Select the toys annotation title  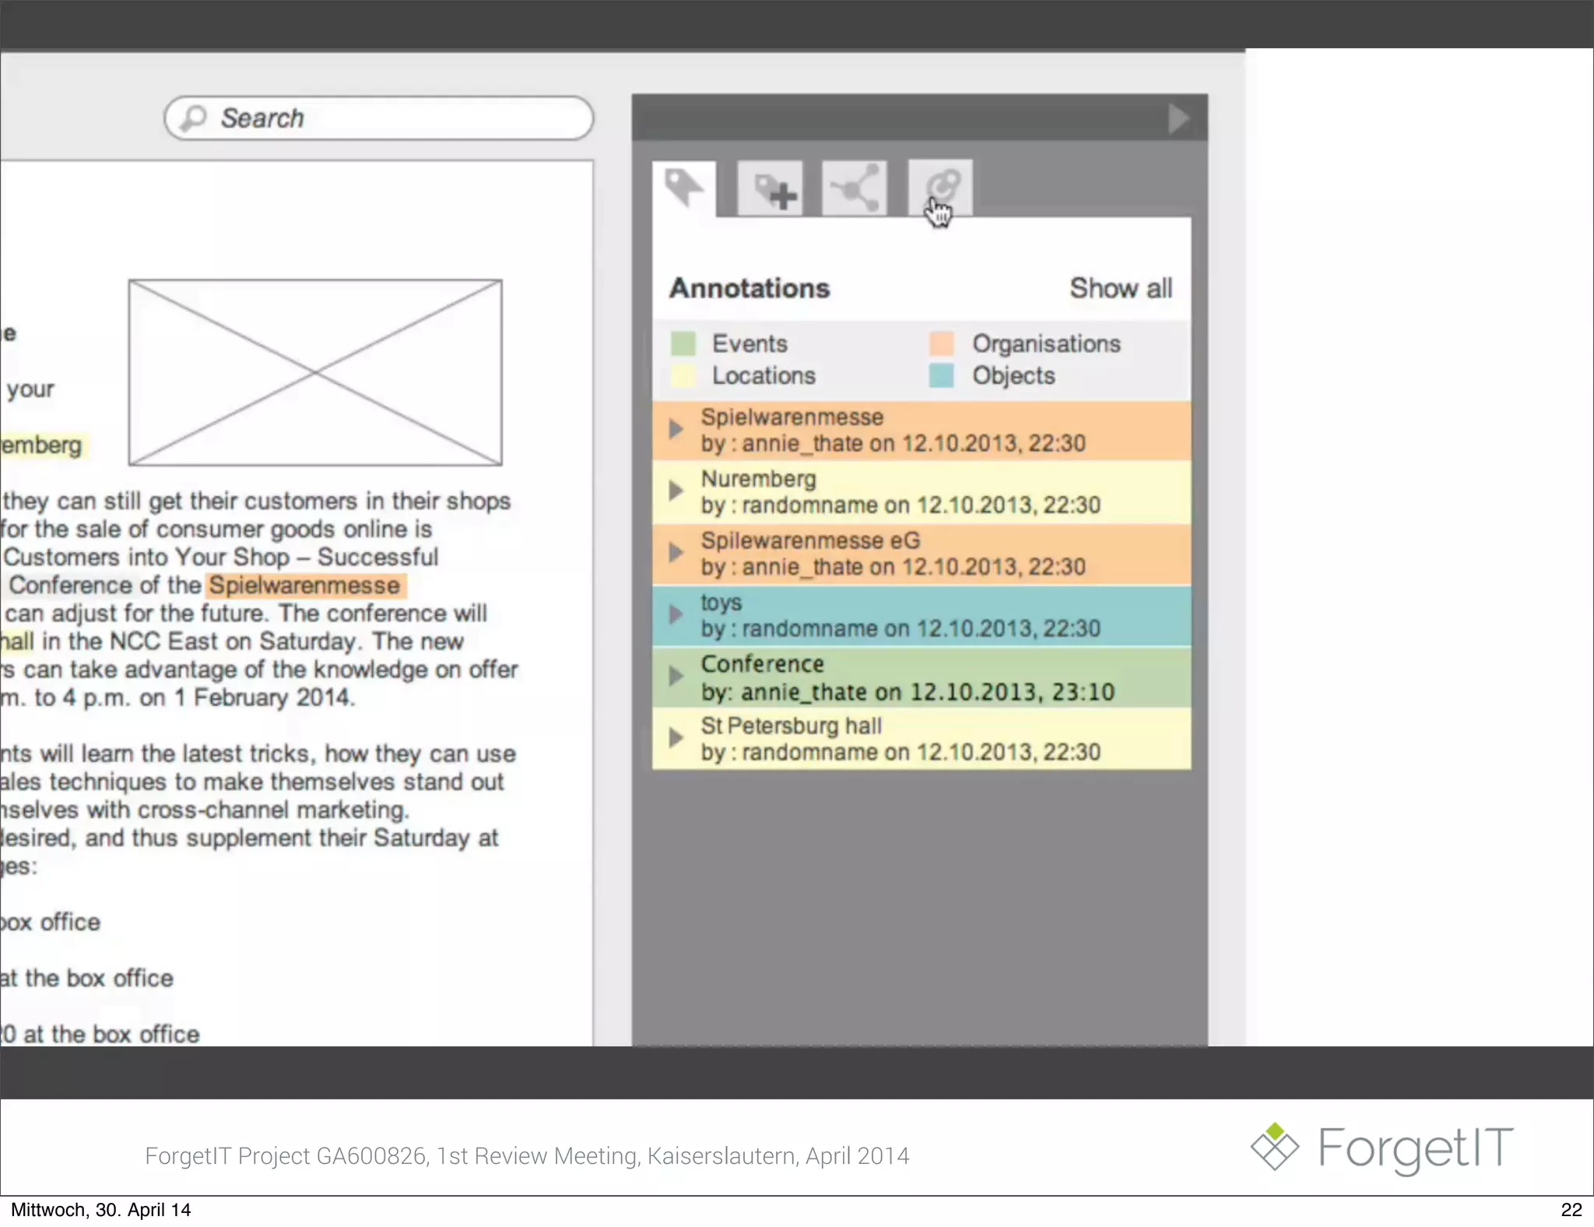pos(721,603)
